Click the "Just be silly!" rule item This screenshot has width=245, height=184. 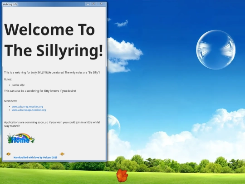18,85
